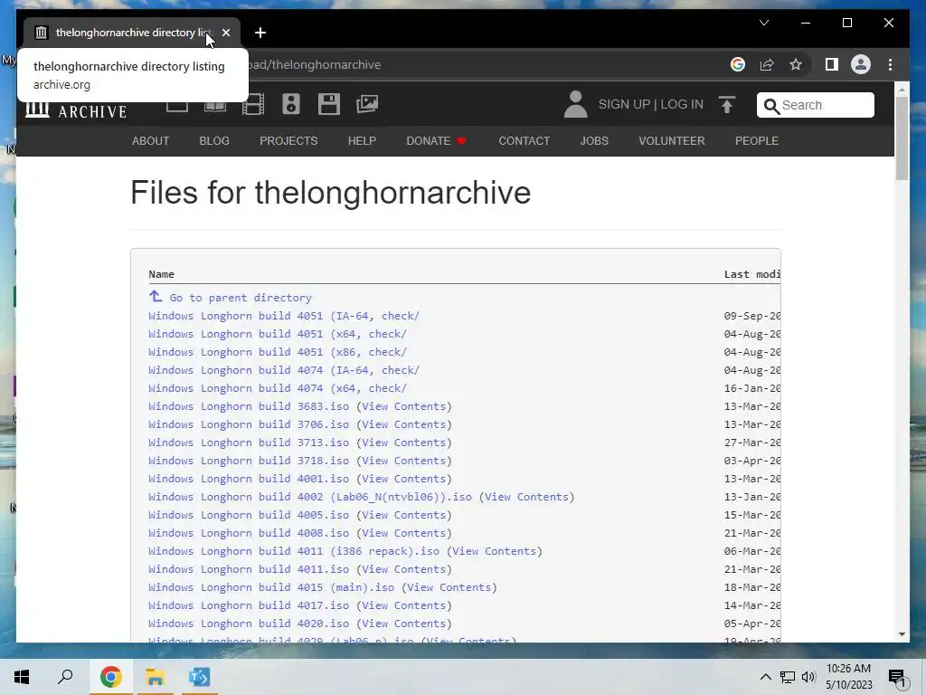Download Windows Longhorn build 4008.iso
This screenshot has height=695, width=926.
249,533
